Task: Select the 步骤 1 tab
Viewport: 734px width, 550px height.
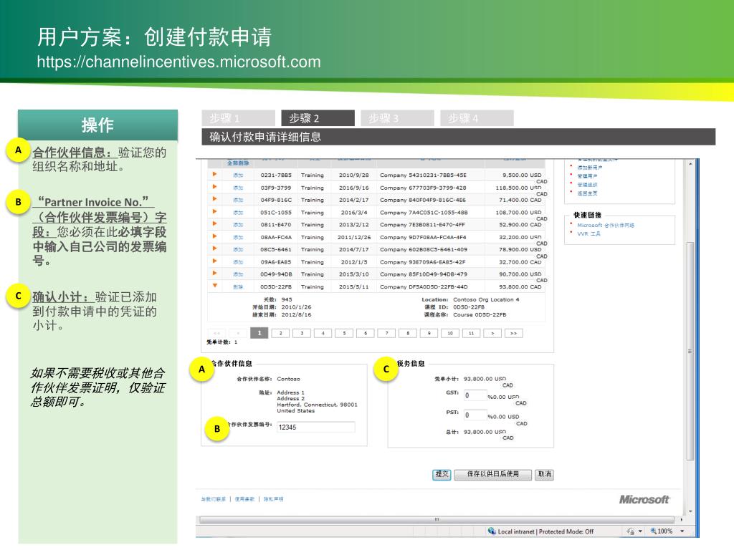Action: click(238, 118)
